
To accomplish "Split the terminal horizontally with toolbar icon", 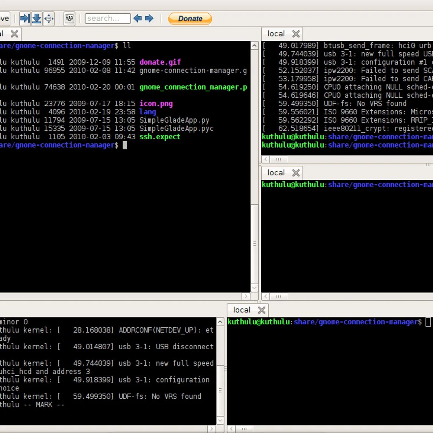I will (x=25, y=18).
